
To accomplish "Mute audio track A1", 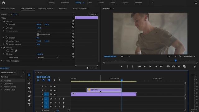I will point(55,99).
